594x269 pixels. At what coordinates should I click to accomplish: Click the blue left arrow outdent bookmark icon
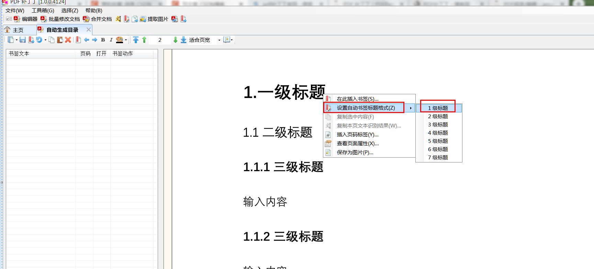87,40
